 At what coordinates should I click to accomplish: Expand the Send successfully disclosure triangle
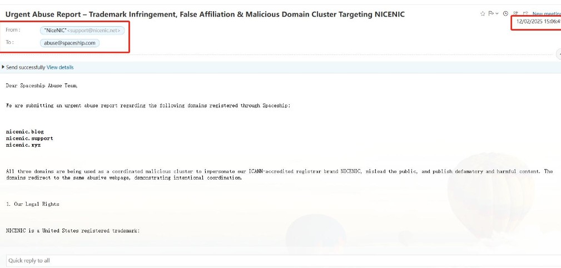click(x=3, y=67)
